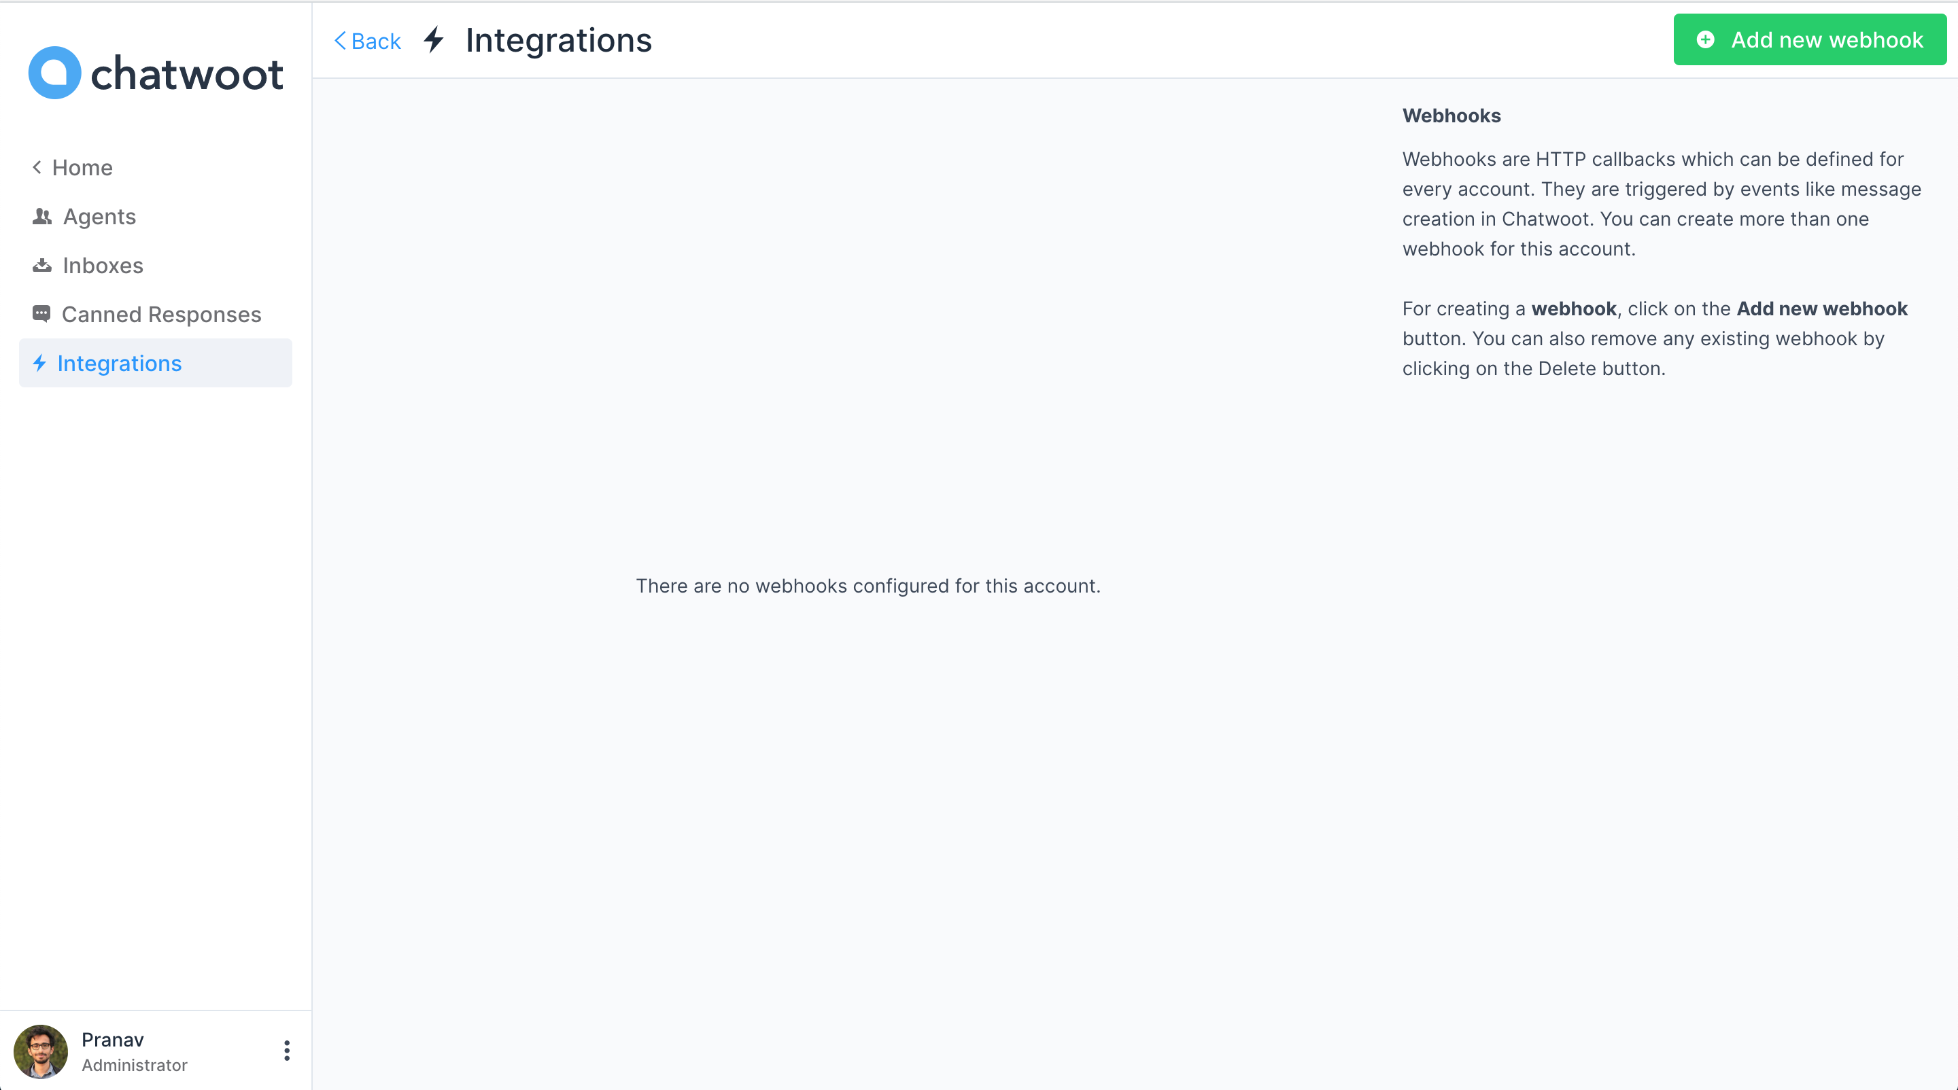Click the Canned Responses chat bubble icon
The width and height of the screenshot is (1958, 1090).
click(41, 314)
